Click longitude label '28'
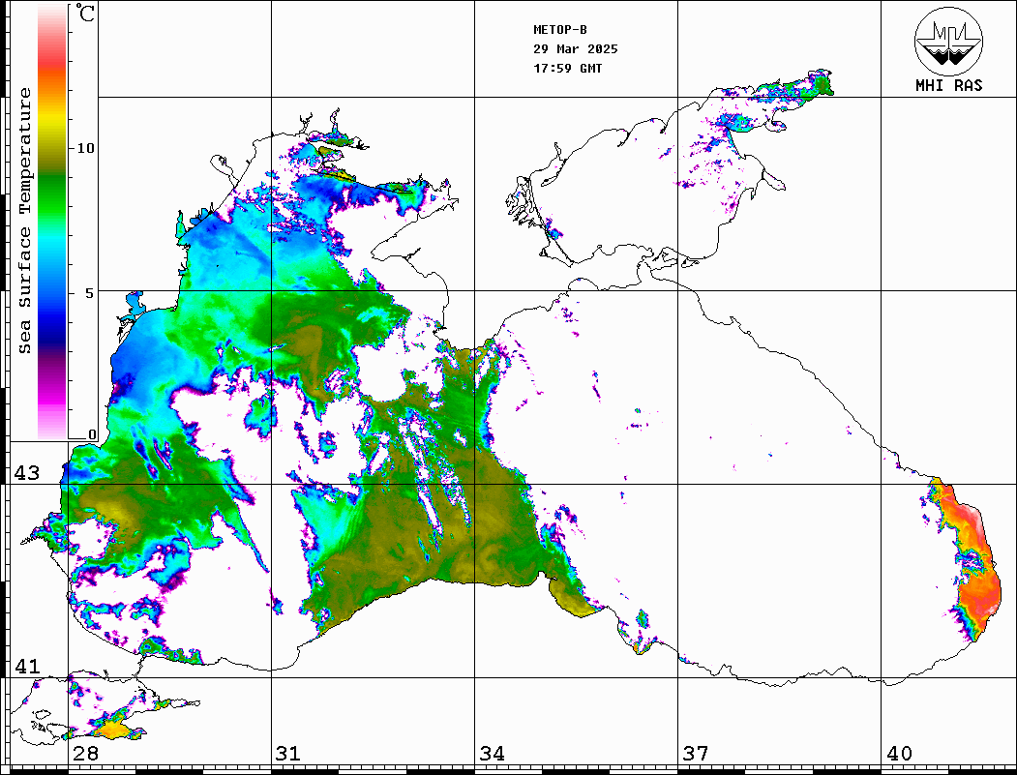 [x=85, y=753]
